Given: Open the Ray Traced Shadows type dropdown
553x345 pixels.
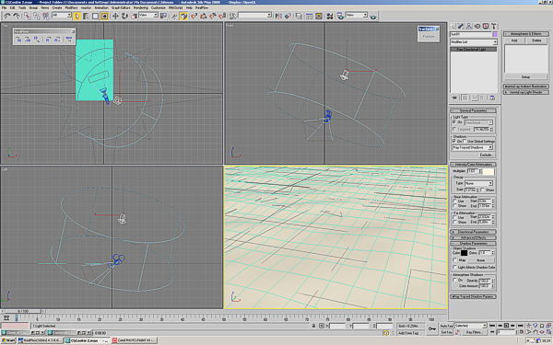Looking at the screenshot, I should [x=473, y=147].
